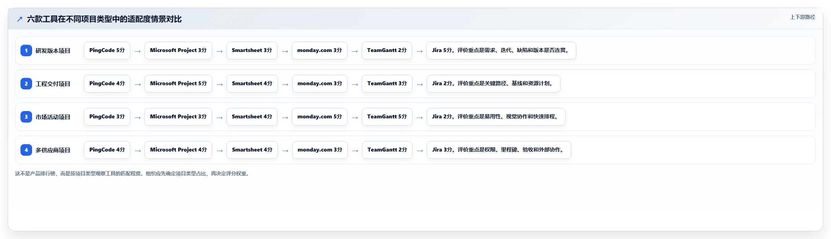Viewport: 831px width, 239px height.
Task: Select the title 六款工具在不同项目类型中的适配度情景对比
Action: click(x=104, y=19)
